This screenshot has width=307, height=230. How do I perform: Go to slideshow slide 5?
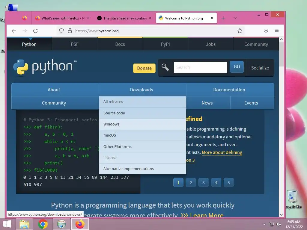(x=228, y=182)
